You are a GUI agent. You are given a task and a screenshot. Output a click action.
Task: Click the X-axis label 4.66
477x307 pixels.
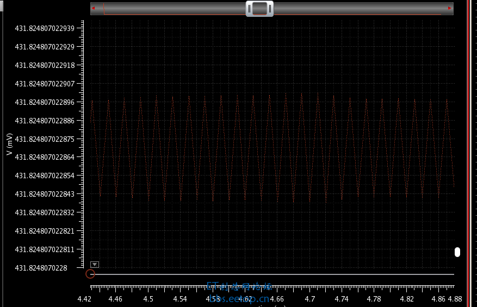[277, 299]
